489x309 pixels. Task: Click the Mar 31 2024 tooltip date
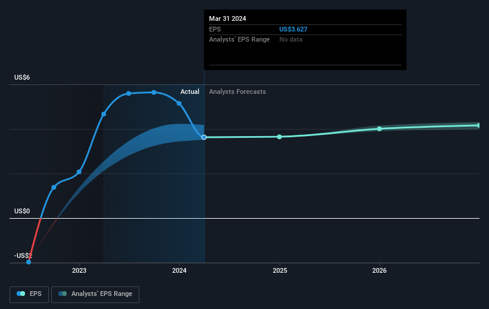coord(228,18)
